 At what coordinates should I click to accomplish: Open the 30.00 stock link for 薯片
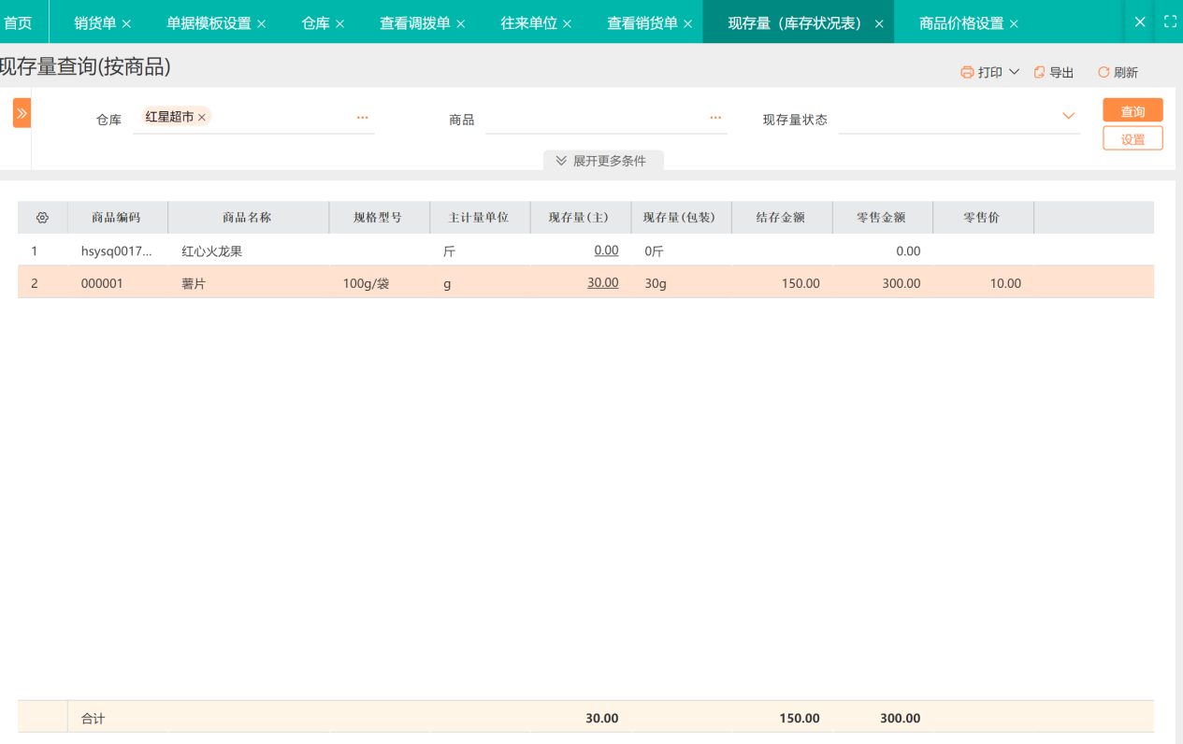point(602,282)
